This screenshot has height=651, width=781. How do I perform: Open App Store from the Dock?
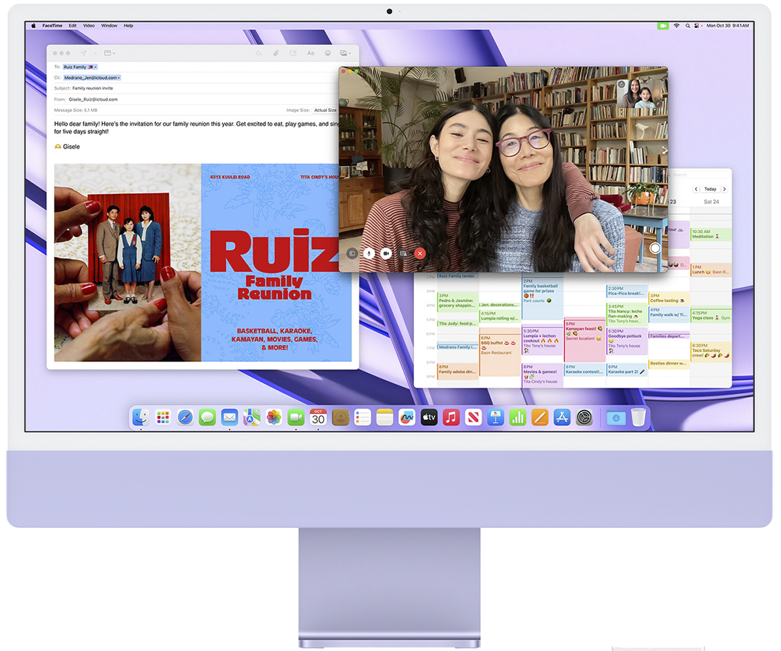[562, 417]
